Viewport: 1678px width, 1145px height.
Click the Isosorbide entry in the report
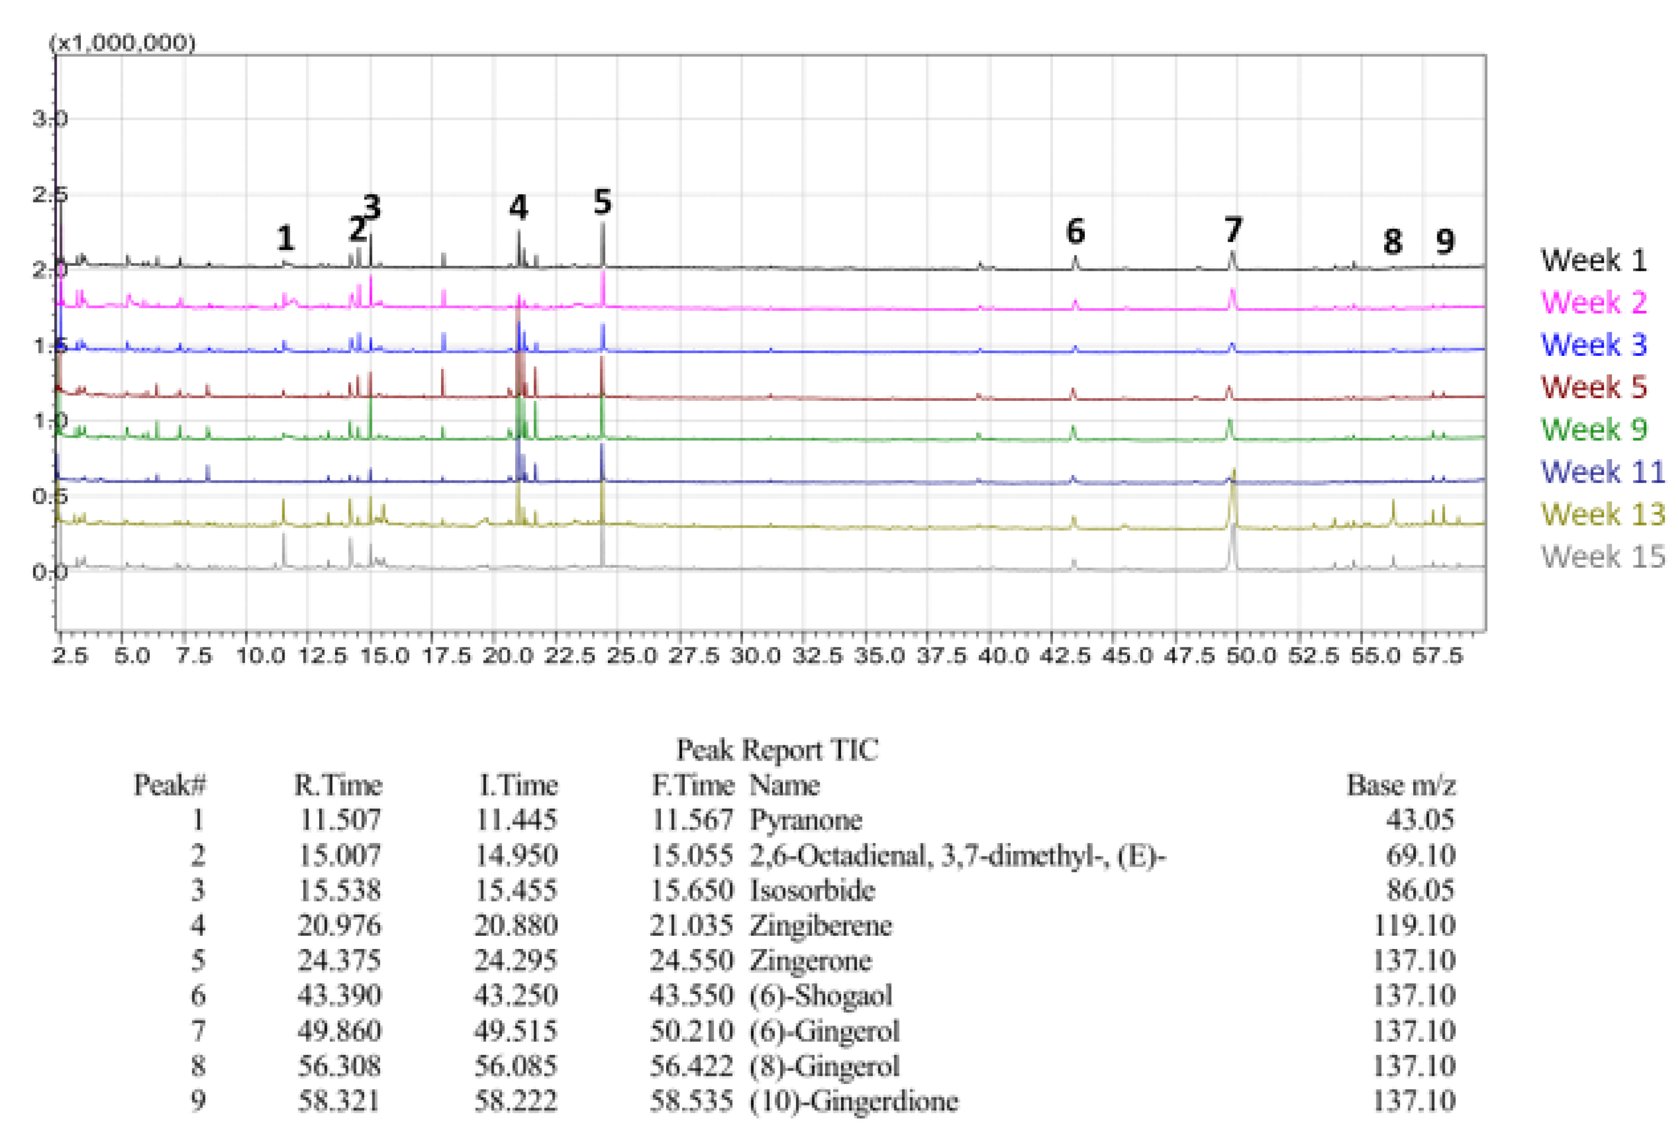(815, 890)
